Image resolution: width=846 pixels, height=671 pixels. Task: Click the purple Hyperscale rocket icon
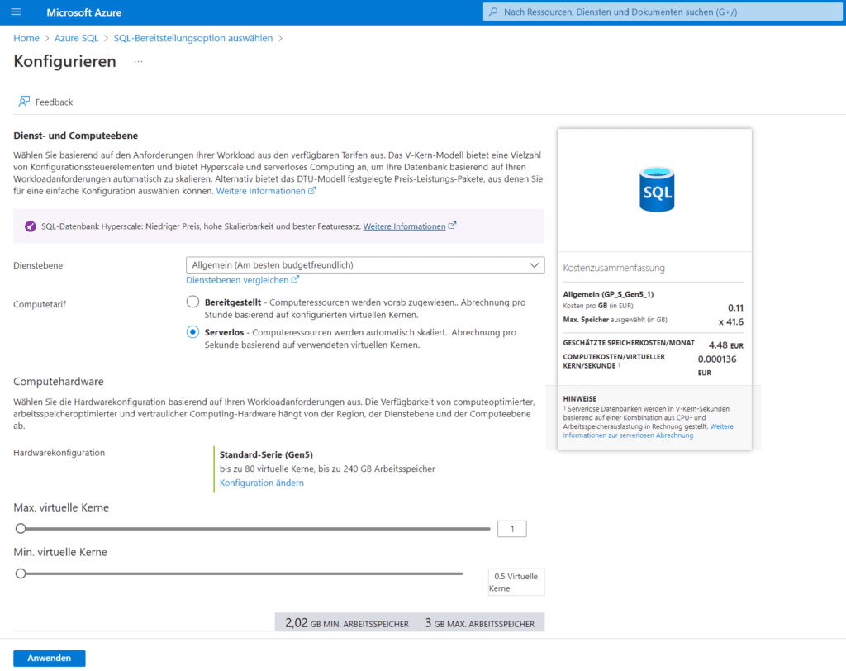click(x=31, y=226)
